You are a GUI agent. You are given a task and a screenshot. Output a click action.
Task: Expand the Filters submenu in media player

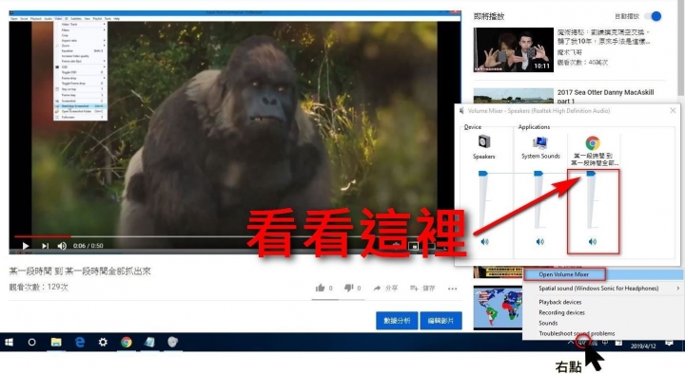click(x=80, y=30)
